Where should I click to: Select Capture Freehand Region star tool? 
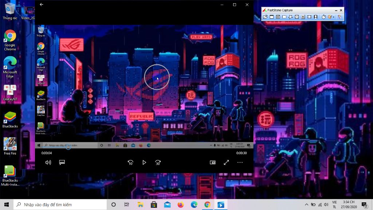point(290,17)
